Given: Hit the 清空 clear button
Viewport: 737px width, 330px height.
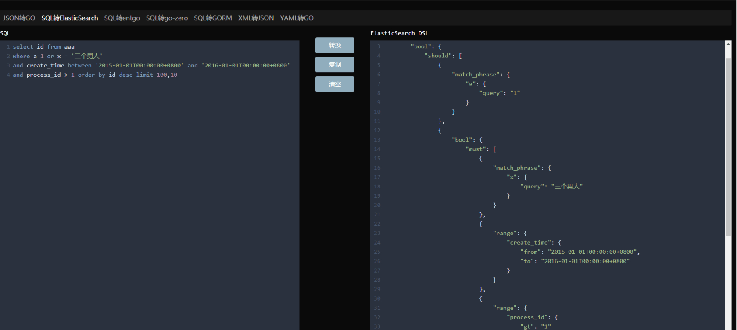Looking at the screenshot, I should point(335,84).
